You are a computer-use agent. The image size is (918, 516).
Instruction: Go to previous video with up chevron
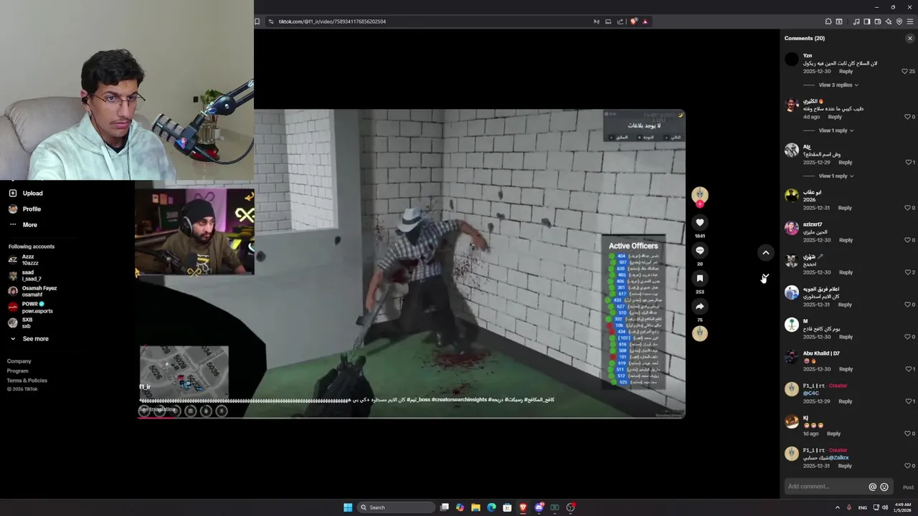[x=766, y=252]
